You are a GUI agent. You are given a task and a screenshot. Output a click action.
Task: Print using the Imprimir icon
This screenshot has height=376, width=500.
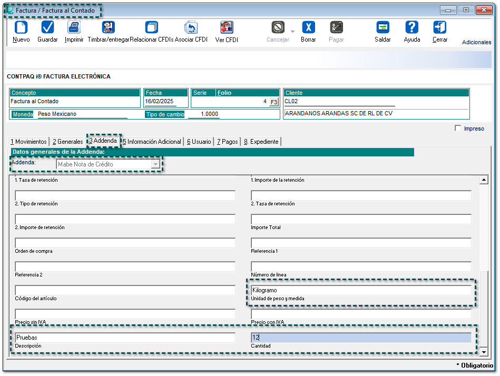point(74,28)
